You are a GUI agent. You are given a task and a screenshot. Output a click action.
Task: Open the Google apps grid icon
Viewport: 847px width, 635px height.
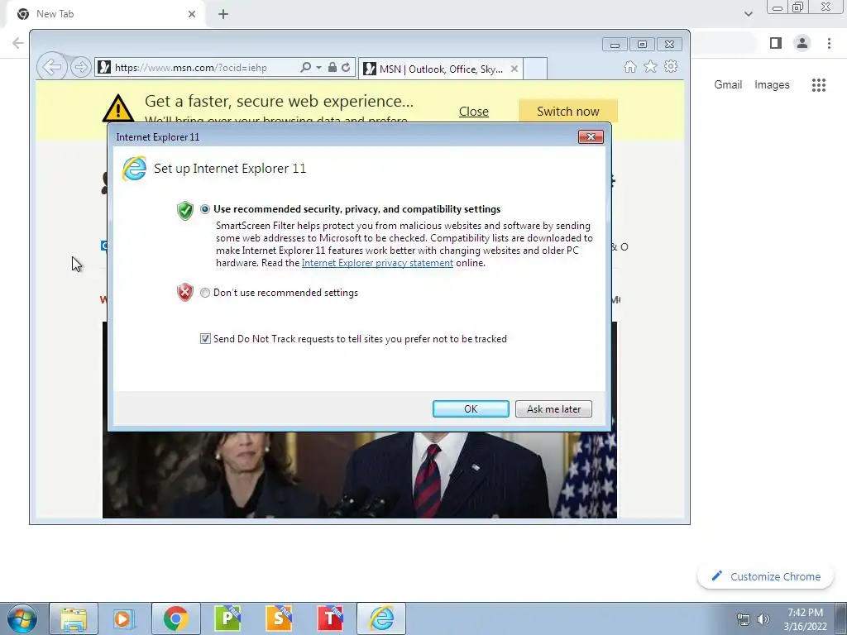click(x=818, y=85)
